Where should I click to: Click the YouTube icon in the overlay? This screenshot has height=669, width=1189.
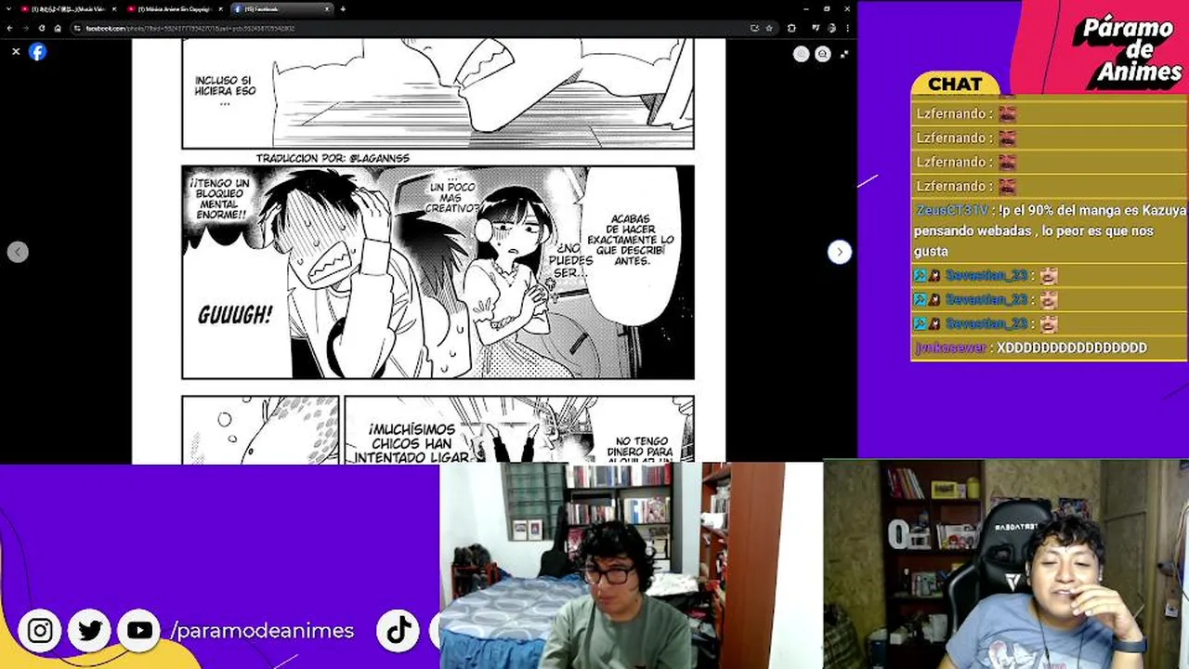(x=139, y=631)
